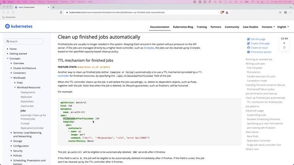Screen dimensions: 294x165
Task: Open the Bookmarks folder in the bookmarks bar
Action: pyautogui.click(x=9, y=17)
